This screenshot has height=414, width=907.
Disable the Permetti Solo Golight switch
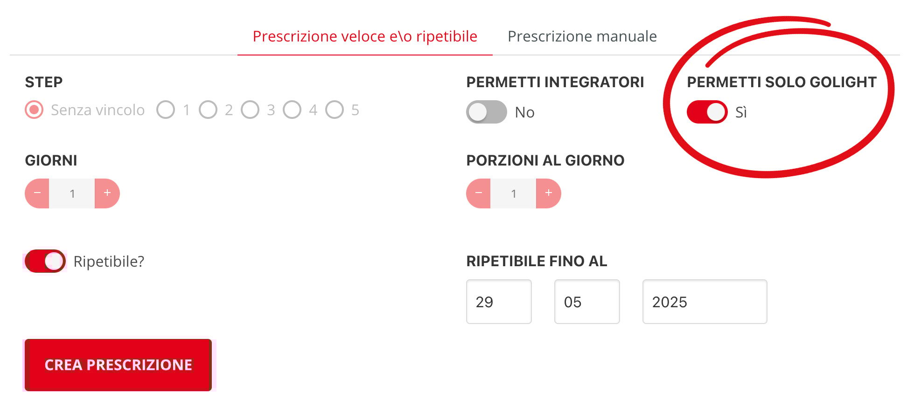click(x=707, y=112)
